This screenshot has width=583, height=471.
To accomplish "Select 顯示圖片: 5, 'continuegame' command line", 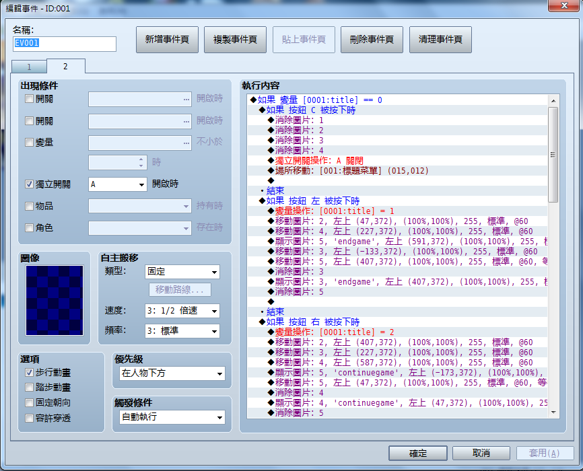I will point(398,373).
